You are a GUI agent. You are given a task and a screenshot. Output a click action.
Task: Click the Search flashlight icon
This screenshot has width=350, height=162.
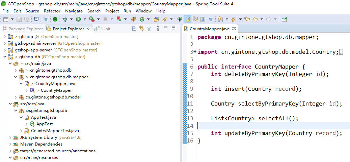(x=164, y=19)
